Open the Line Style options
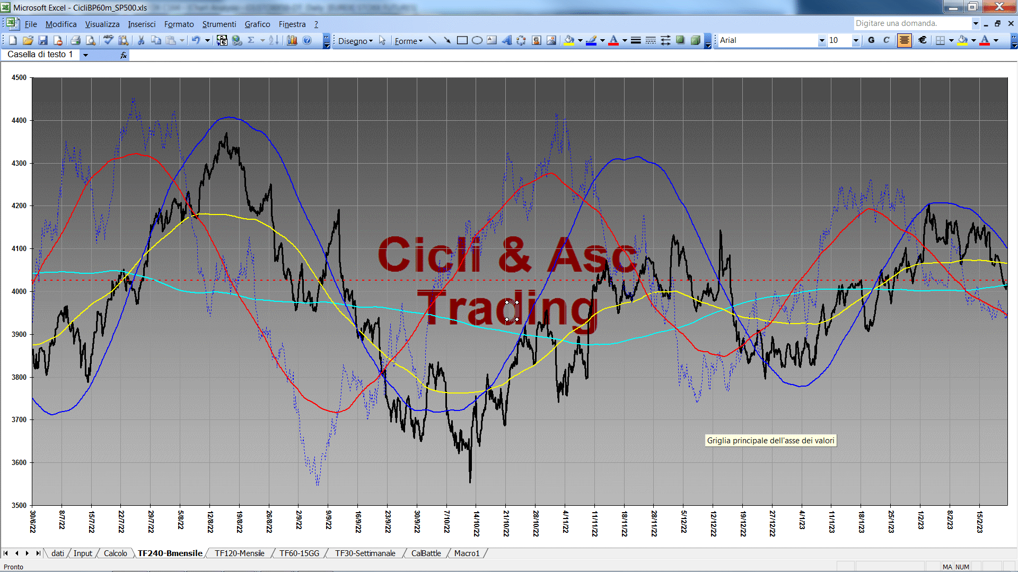1018x572 pixels. click(x=636, y=40)
